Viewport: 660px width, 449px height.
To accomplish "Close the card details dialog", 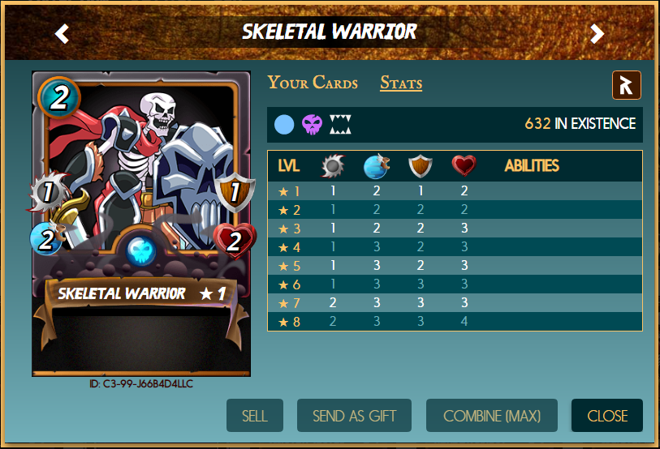I will [x=607, y=416].
